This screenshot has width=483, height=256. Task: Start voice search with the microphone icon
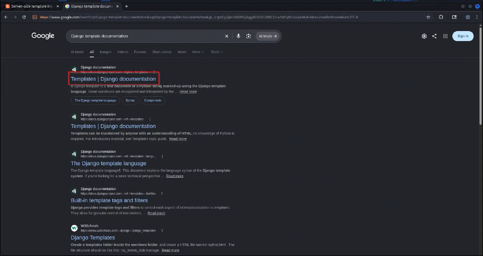click(x=238, y=36)
